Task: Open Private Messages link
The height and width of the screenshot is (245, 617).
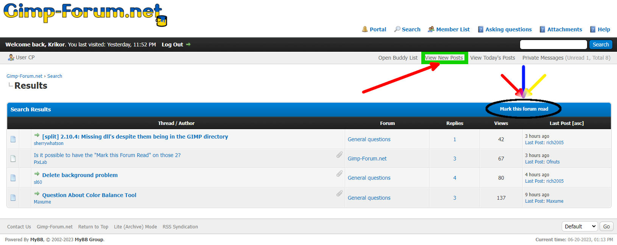Action: pyautogui.click(x=543, y=58)
